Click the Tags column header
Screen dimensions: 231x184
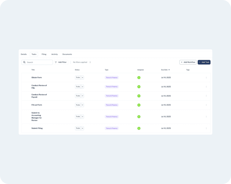(x=188, y=70)
